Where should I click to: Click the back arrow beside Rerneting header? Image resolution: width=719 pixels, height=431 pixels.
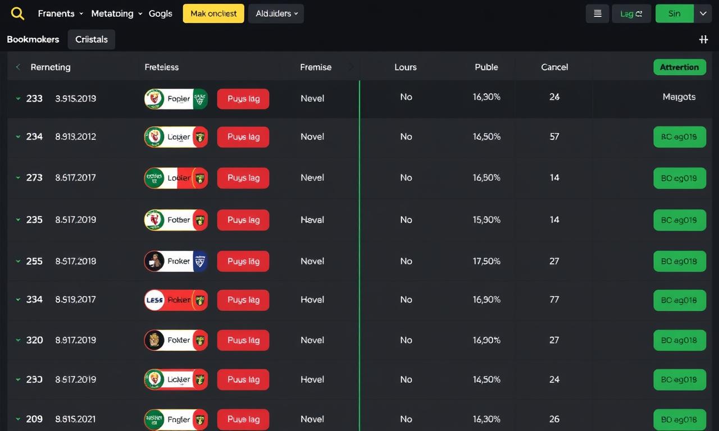click(x=18, y=67)
